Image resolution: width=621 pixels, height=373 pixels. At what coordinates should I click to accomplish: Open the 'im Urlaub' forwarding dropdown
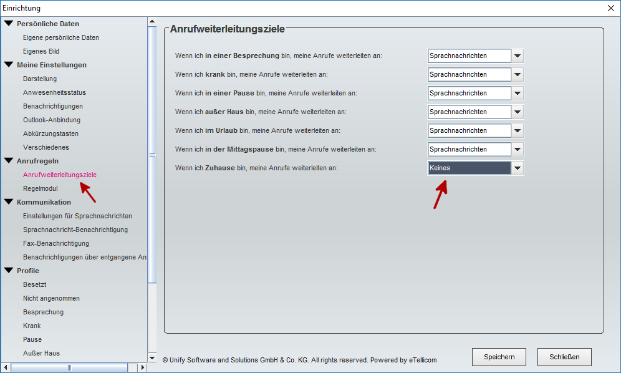click(517, 130)
